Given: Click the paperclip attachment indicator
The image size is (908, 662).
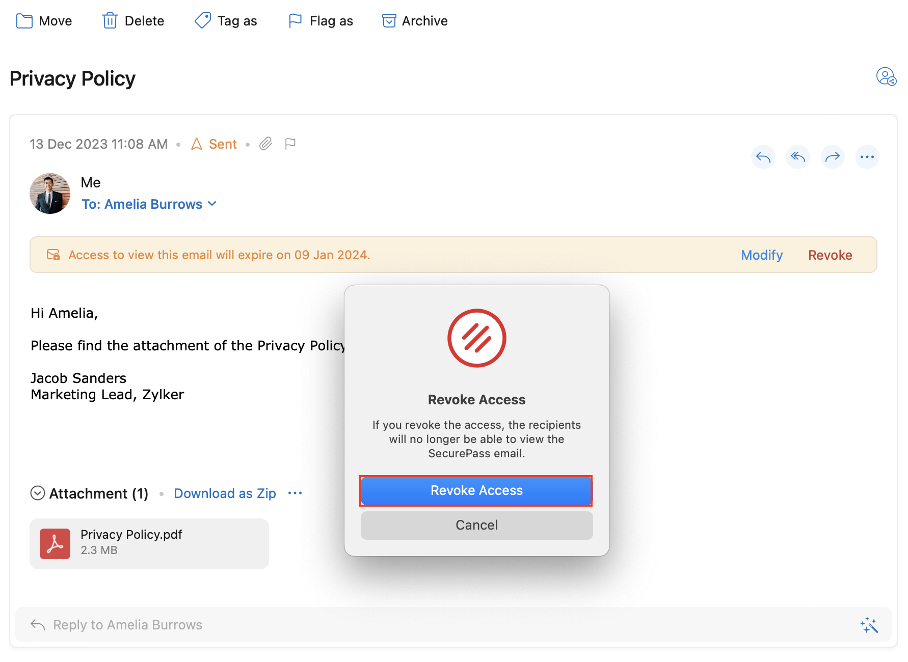Looking at the screenshot, I should click(265, 144).
